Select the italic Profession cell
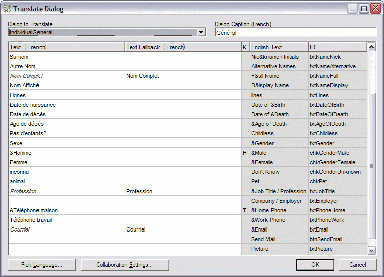This screenshot has width=384, height=277. (66, 191)
